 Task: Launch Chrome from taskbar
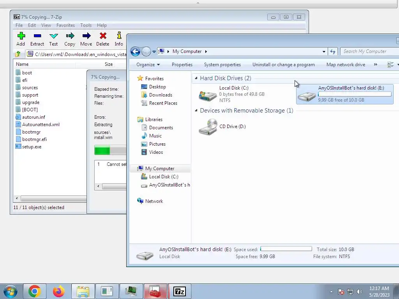pyautogui.click(x=35, y=291)
